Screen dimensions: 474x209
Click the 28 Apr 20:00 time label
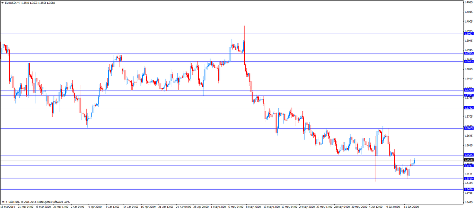click(201, 207)
